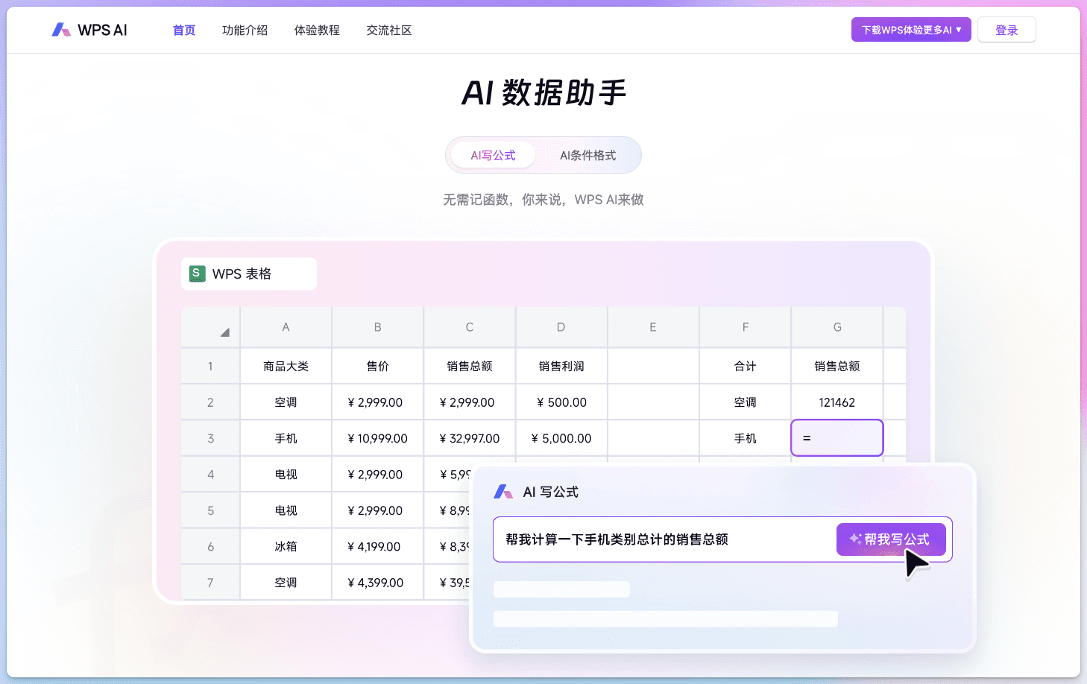Screen dimensions: 1087x684
Task: Expand the 下载WPS体验更多AI dropdown button
Action: click(911, 30)
